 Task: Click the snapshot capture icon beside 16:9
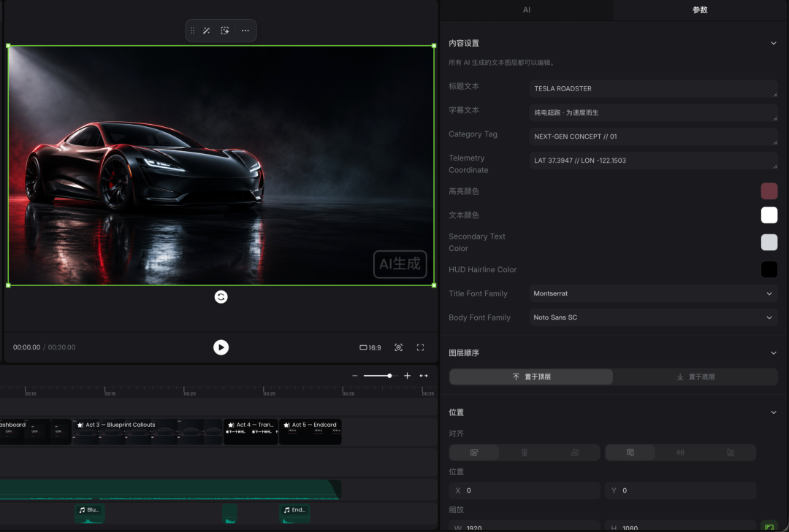click(x=399, y=347)
